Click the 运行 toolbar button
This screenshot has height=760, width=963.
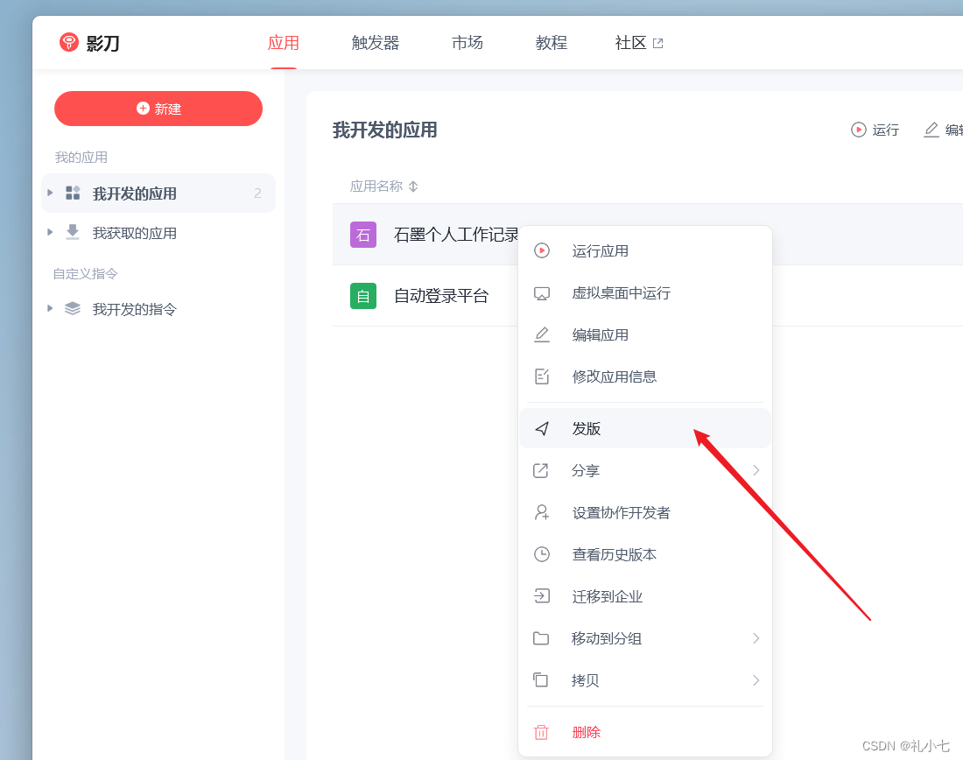click(x=875, y=130)
